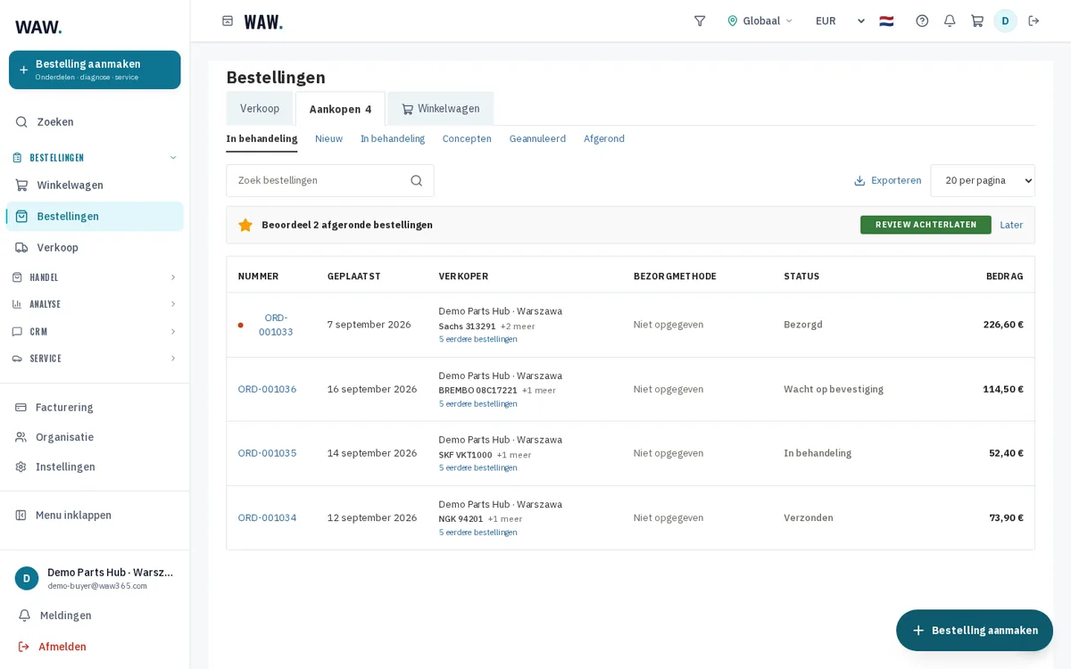1071x669 pixels.
Task: Select the Nieuw status filter
Action: (328, 138)
